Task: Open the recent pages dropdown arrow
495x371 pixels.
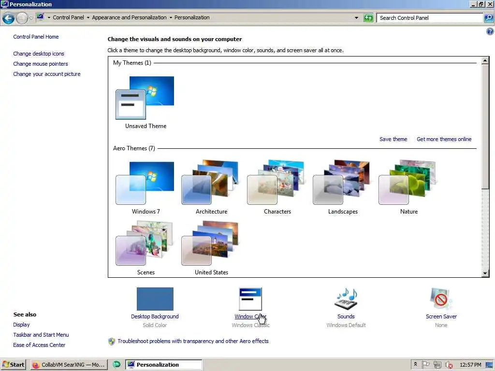Action: pyautogui.click(x=31, y=18)
